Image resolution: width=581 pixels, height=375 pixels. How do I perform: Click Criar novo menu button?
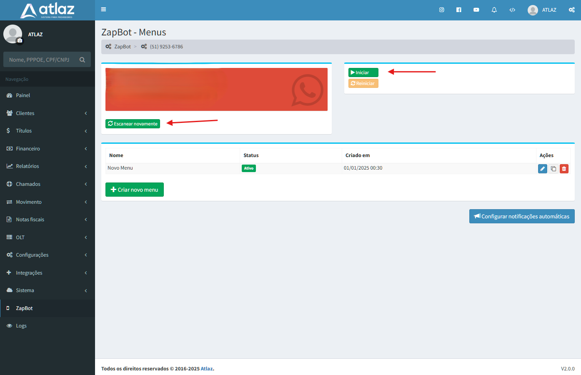click(134, 190)
